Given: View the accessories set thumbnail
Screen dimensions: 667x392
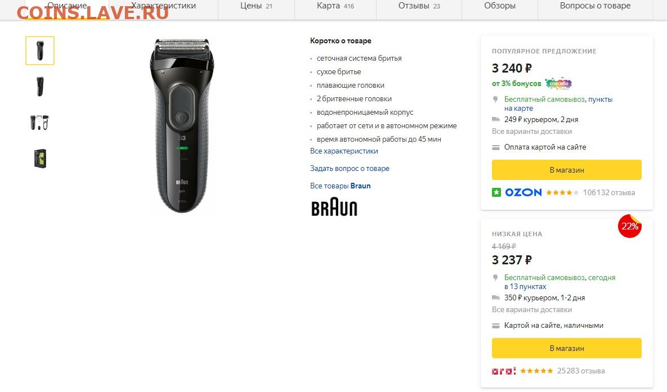Looking at the screenshot, I should click(40, 123).
